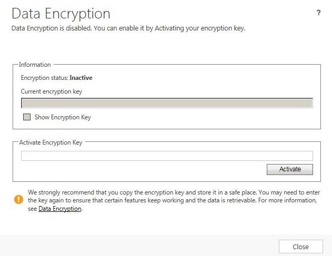332x256 pixels.
Task: Click the "Encryption status:" label
Action: click(44, 78)
